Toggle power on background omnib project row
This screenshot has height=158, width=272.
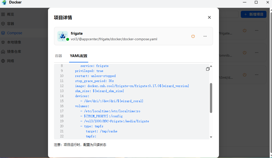pyautogui.click(x=245, y=52)
